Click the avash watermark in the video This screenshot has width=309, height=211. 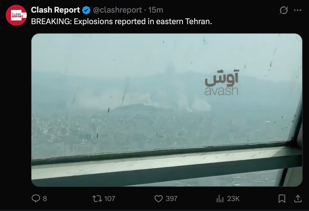coord(221,82)
